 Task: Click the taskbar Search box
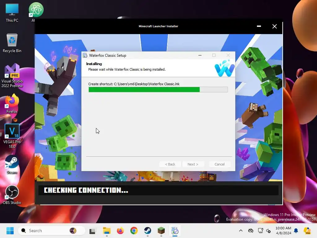click(52, 231)
